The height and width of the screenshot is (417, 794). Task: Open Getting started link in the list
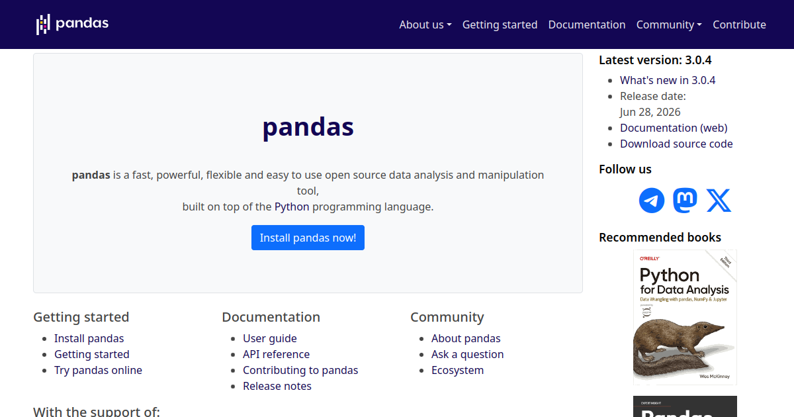[92, 354]
